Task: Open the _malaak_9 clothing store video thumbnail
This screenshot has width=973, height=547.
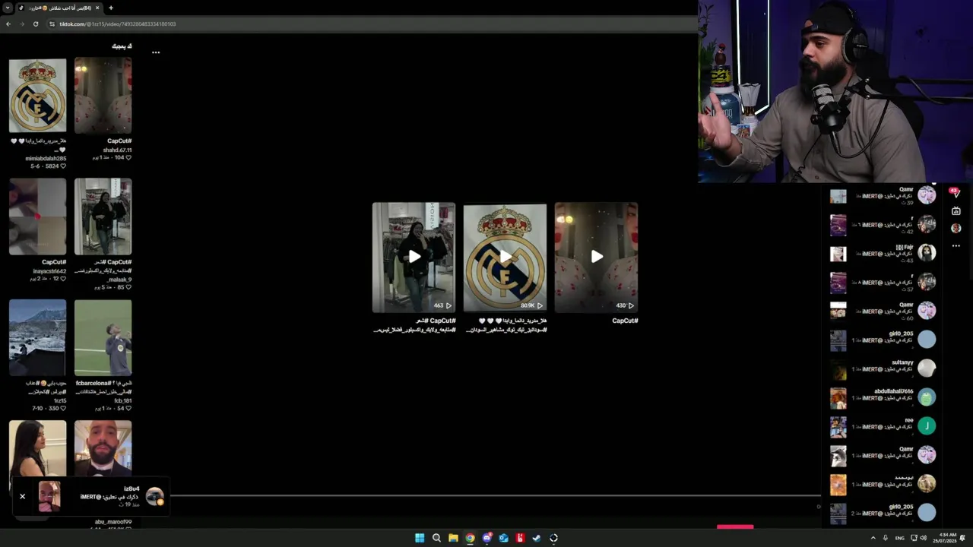Action: coord(103,217)
